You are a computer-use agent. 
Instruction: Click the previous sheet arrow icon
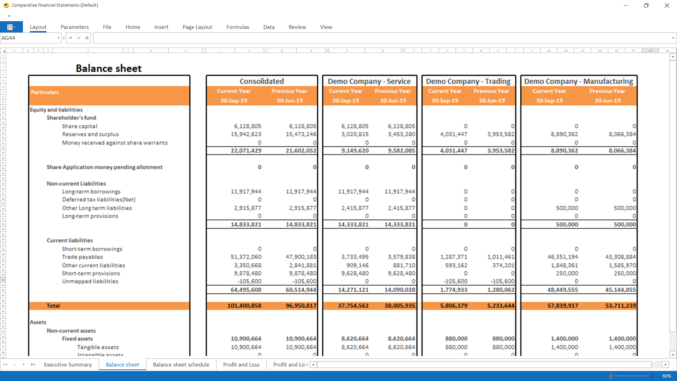[14, 364]
